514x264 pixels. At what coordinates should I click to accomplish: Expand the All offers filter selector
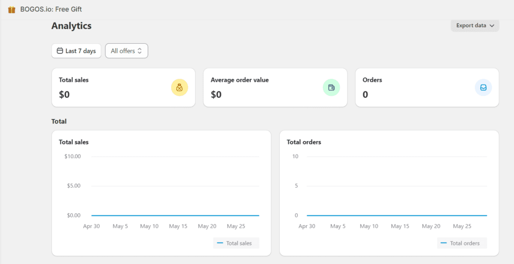[x=126, y=51]
